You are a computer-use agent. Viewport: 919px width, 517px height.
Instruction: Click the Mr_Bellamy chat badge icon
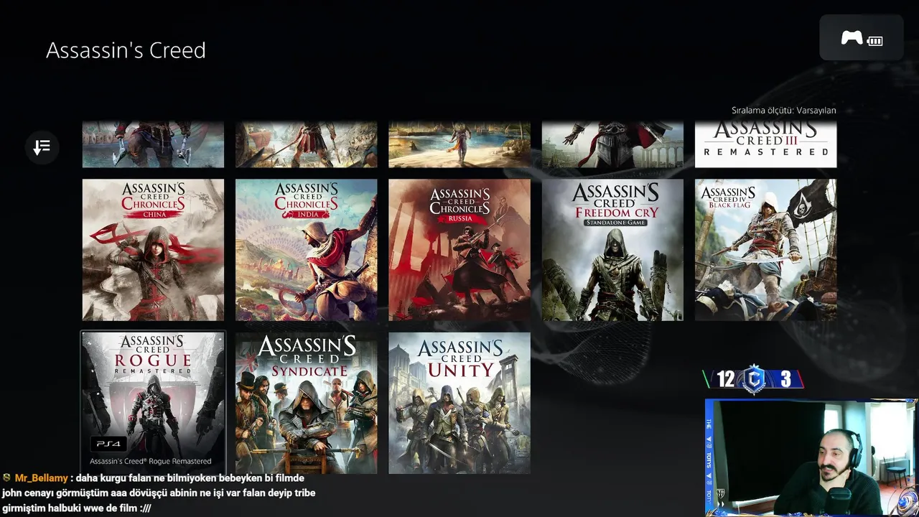pyautogui.click(x=6, y=478)
